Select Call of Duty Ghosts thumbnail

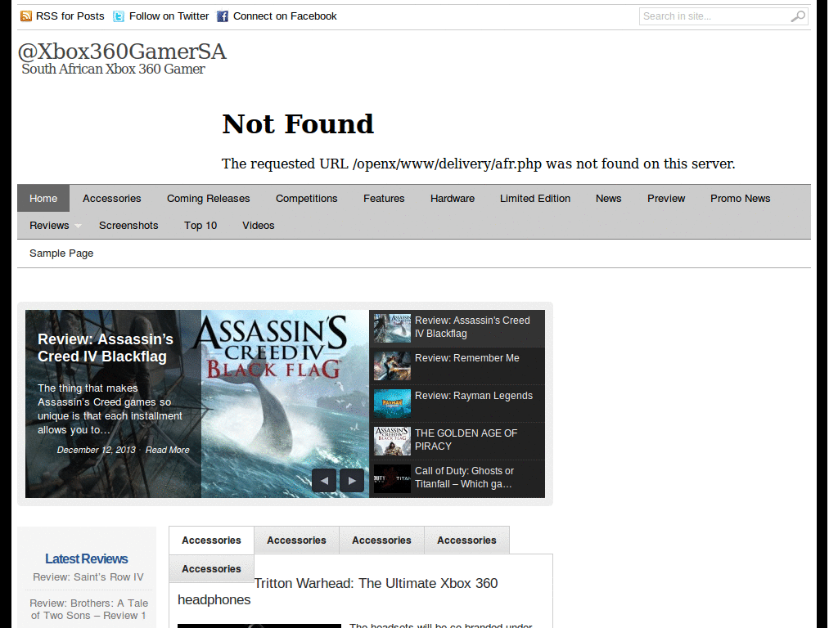392,478
